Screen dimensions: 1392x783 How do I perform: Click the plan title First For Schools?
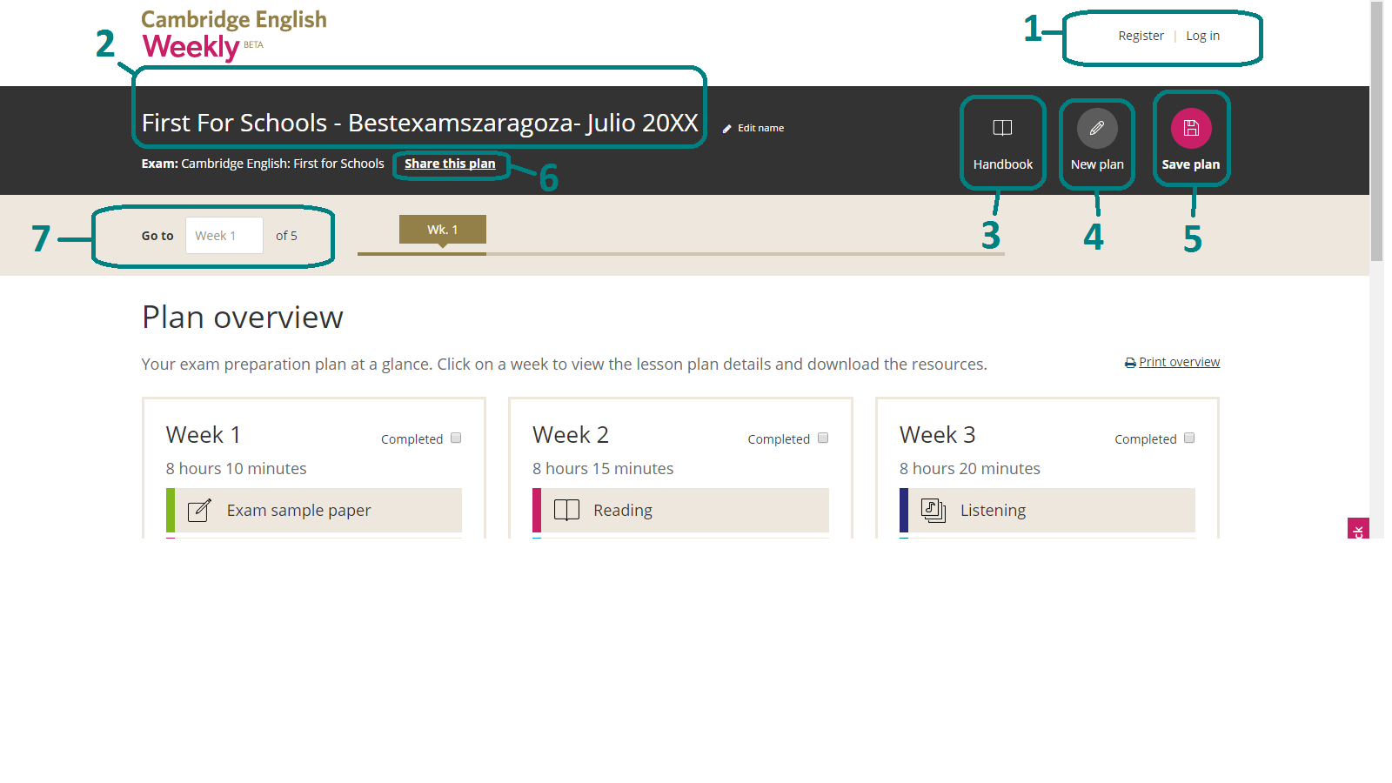point(420,123)
